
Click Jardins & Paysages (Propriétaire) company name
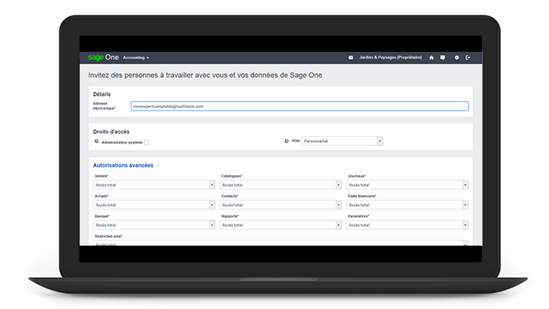click(390, 57)
